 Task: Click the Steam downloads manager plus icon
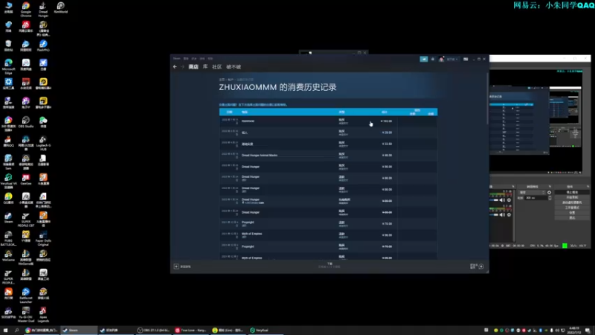pyautogui.click(x=481, y=267)
